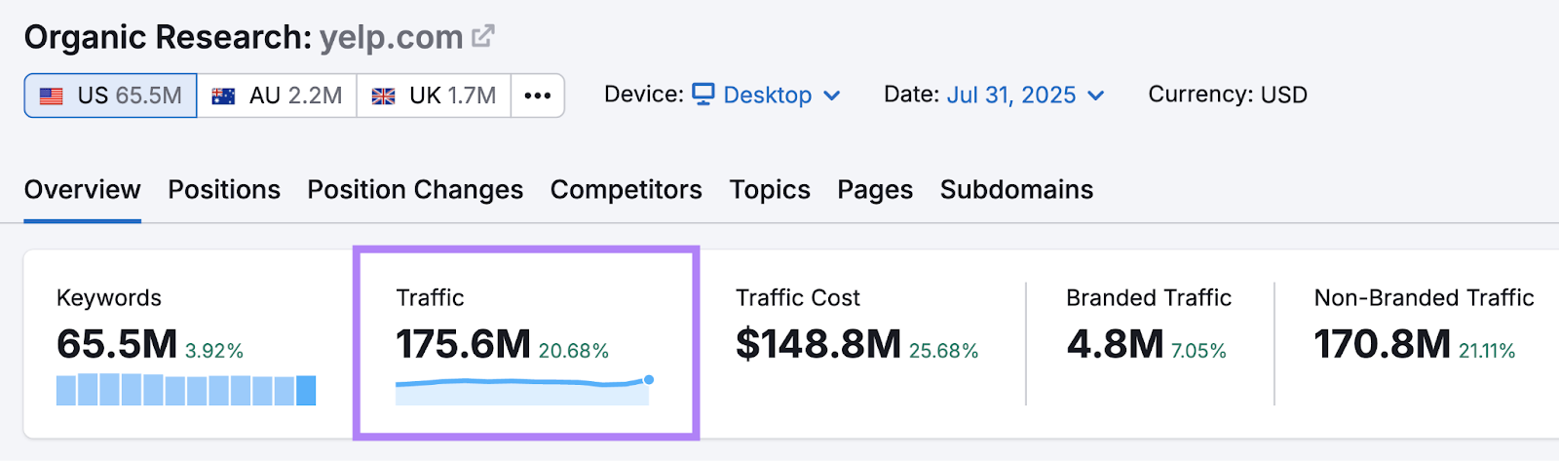Select the US 65.5M database button
The image size is (1559, 461).
click(x=111, y=96)
